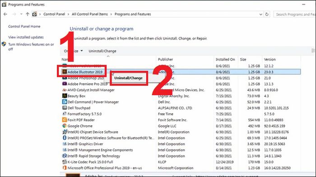
Task: Go to the Control Panel Home link
Action: click(24, 26)
